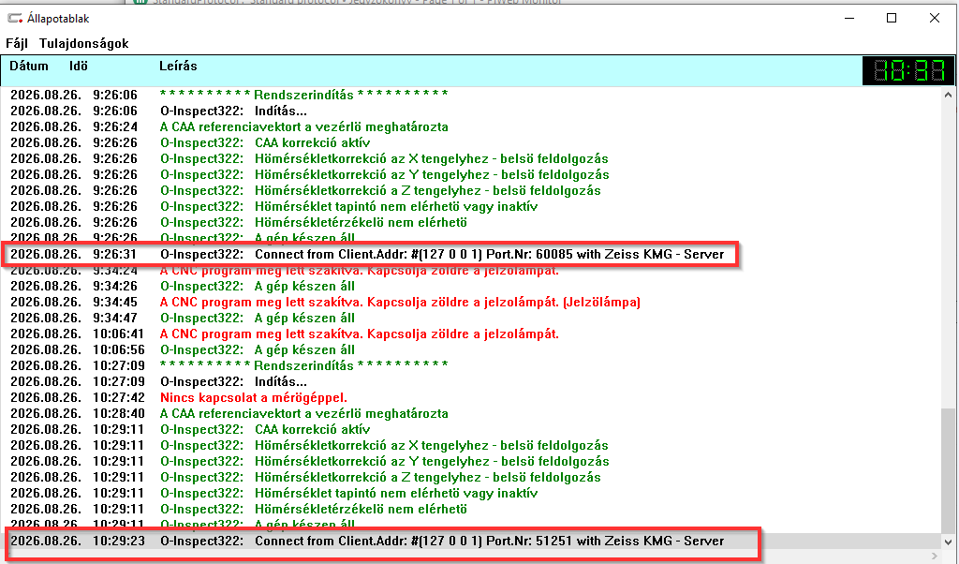959x564 pixels.
Task: Click the vertical scrollbar down arrow
Action: 948,542
